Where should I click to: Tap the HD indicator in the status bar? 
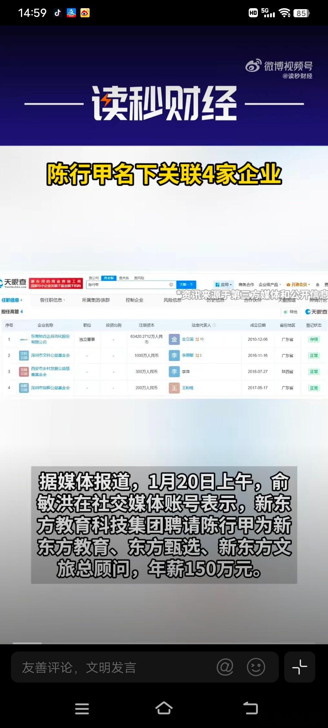click(253, 13)
